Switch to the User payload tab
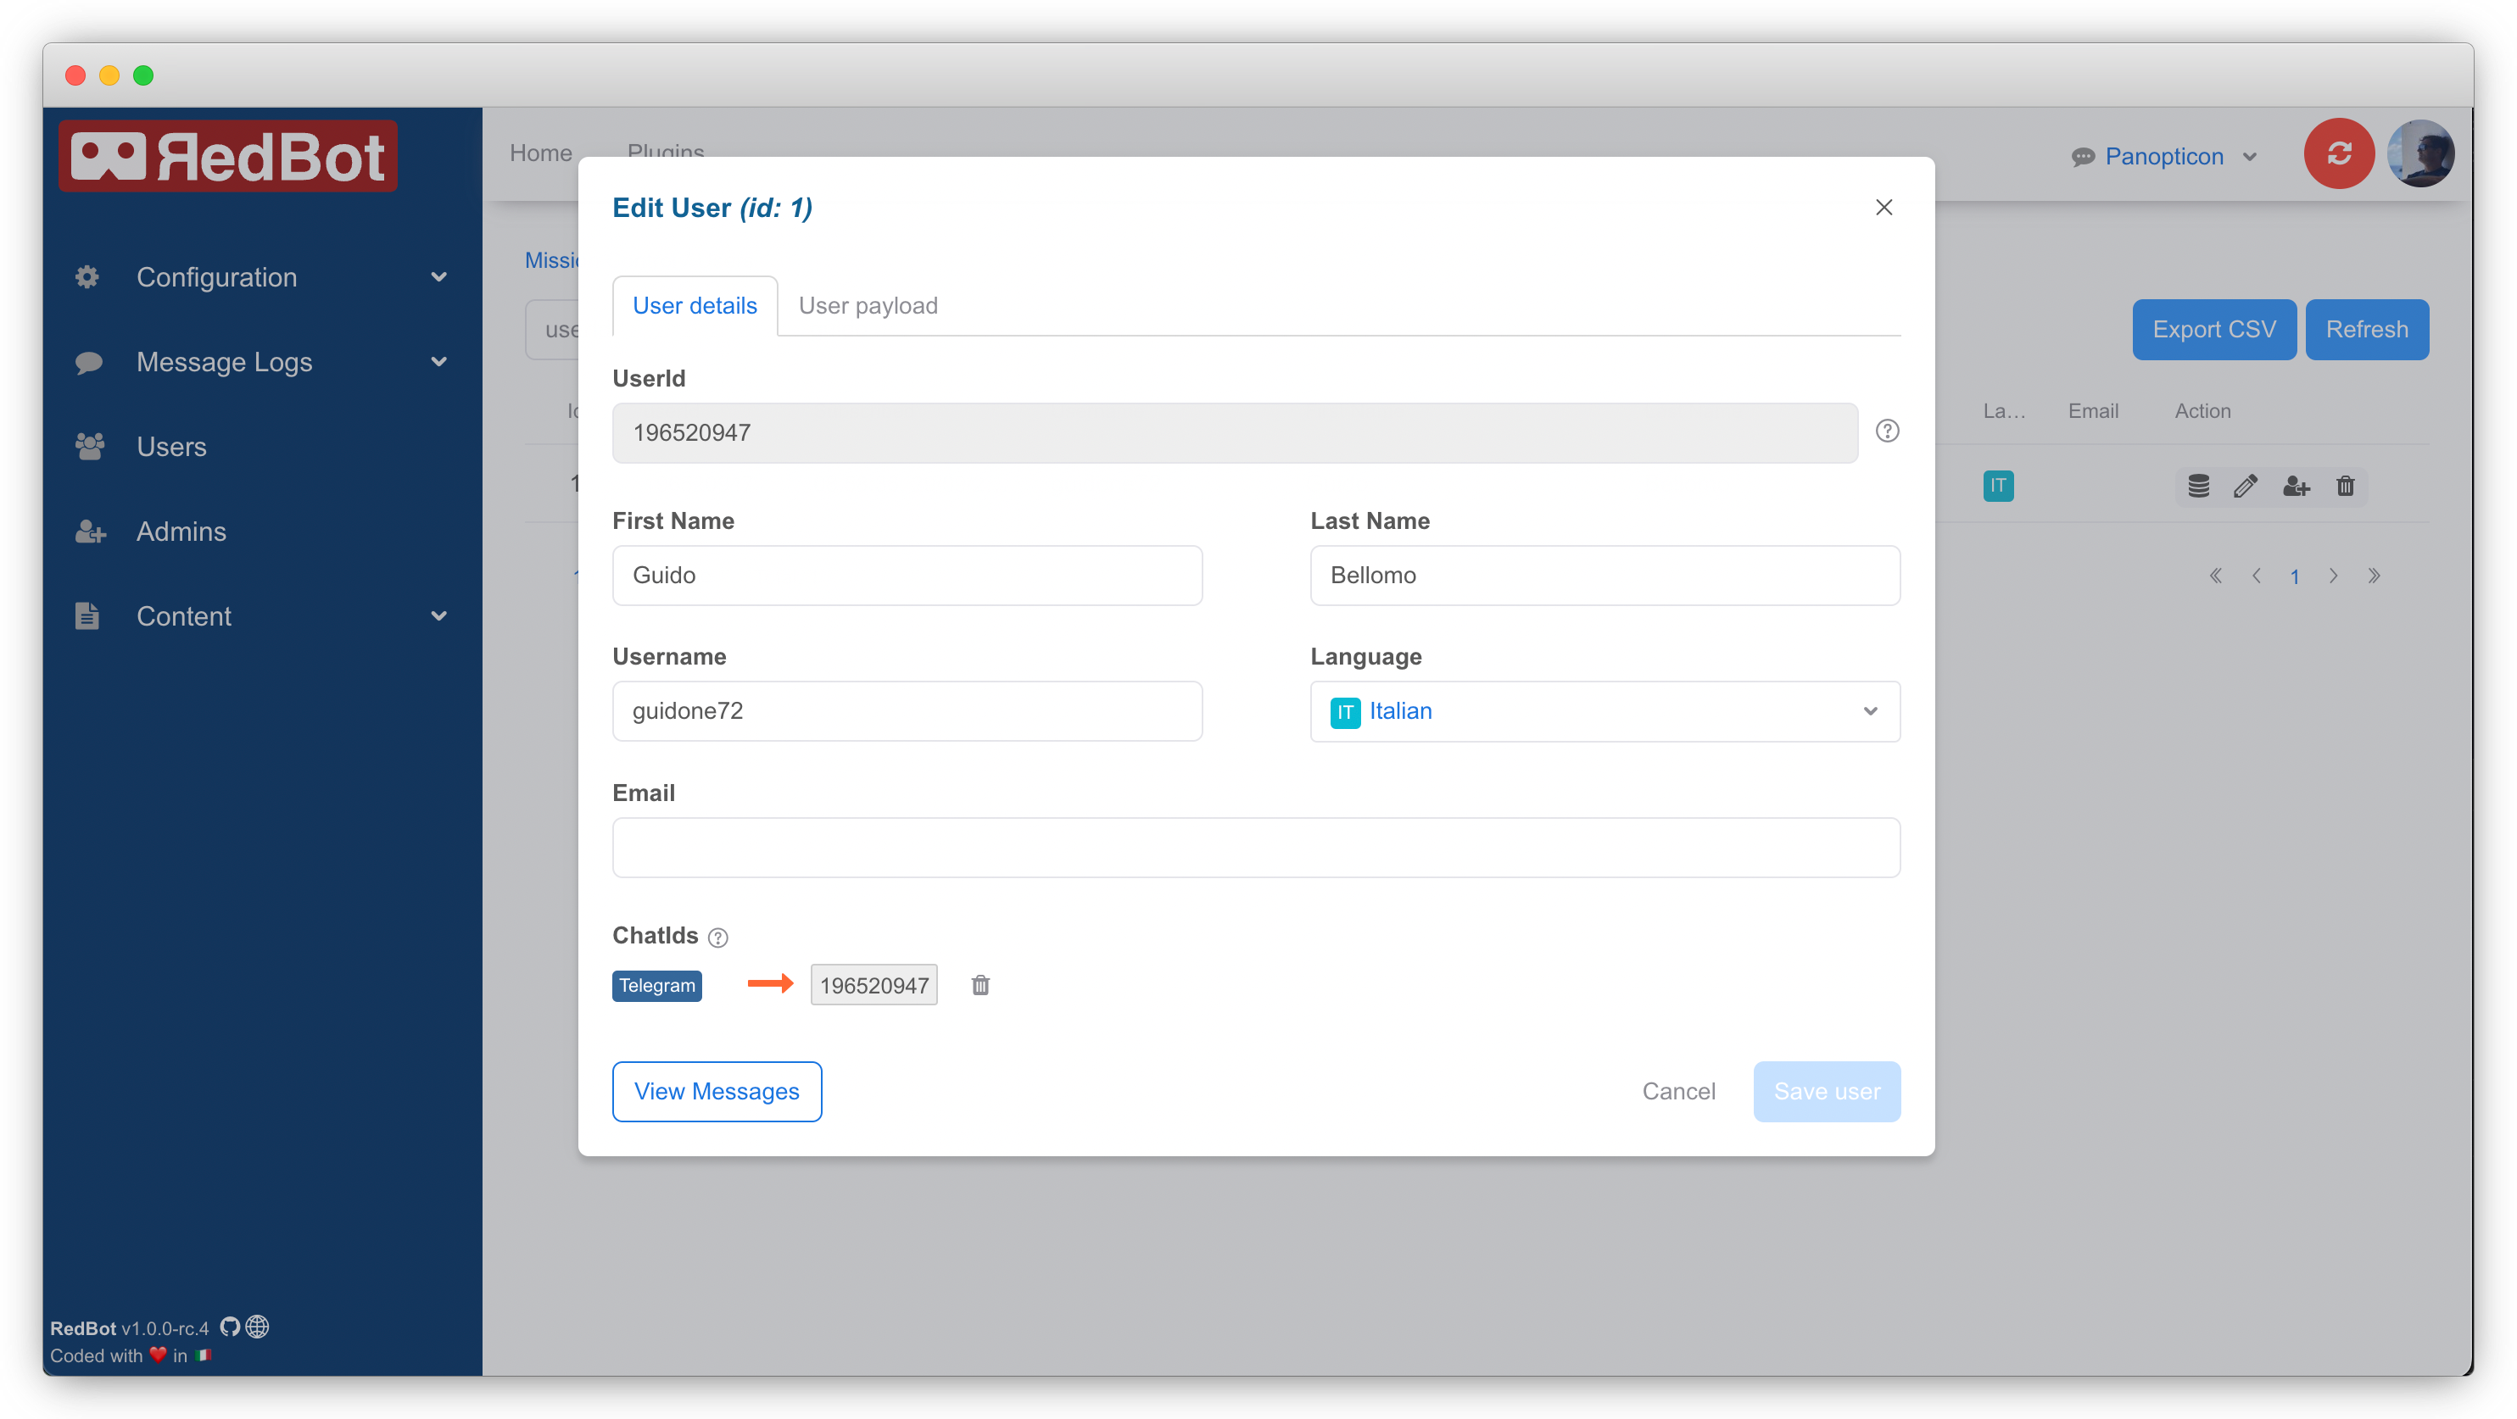 pos(868,306)
